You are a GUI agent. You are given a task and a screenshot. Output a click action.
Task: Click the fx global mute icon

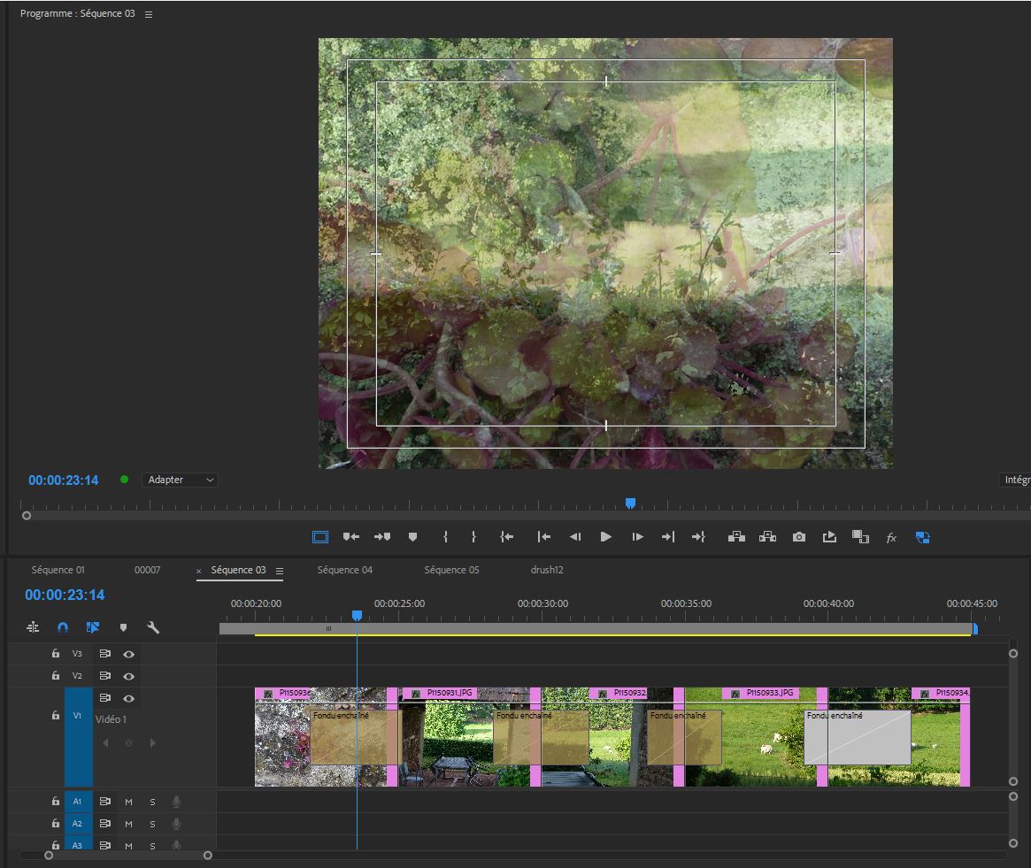click(891, 538)
